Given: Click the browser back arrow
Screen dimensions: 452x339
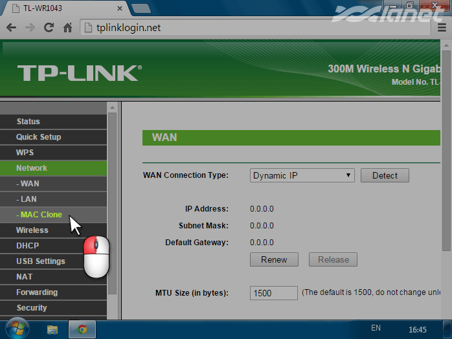Looking at the screenshot, I should (x=11, y=28).
